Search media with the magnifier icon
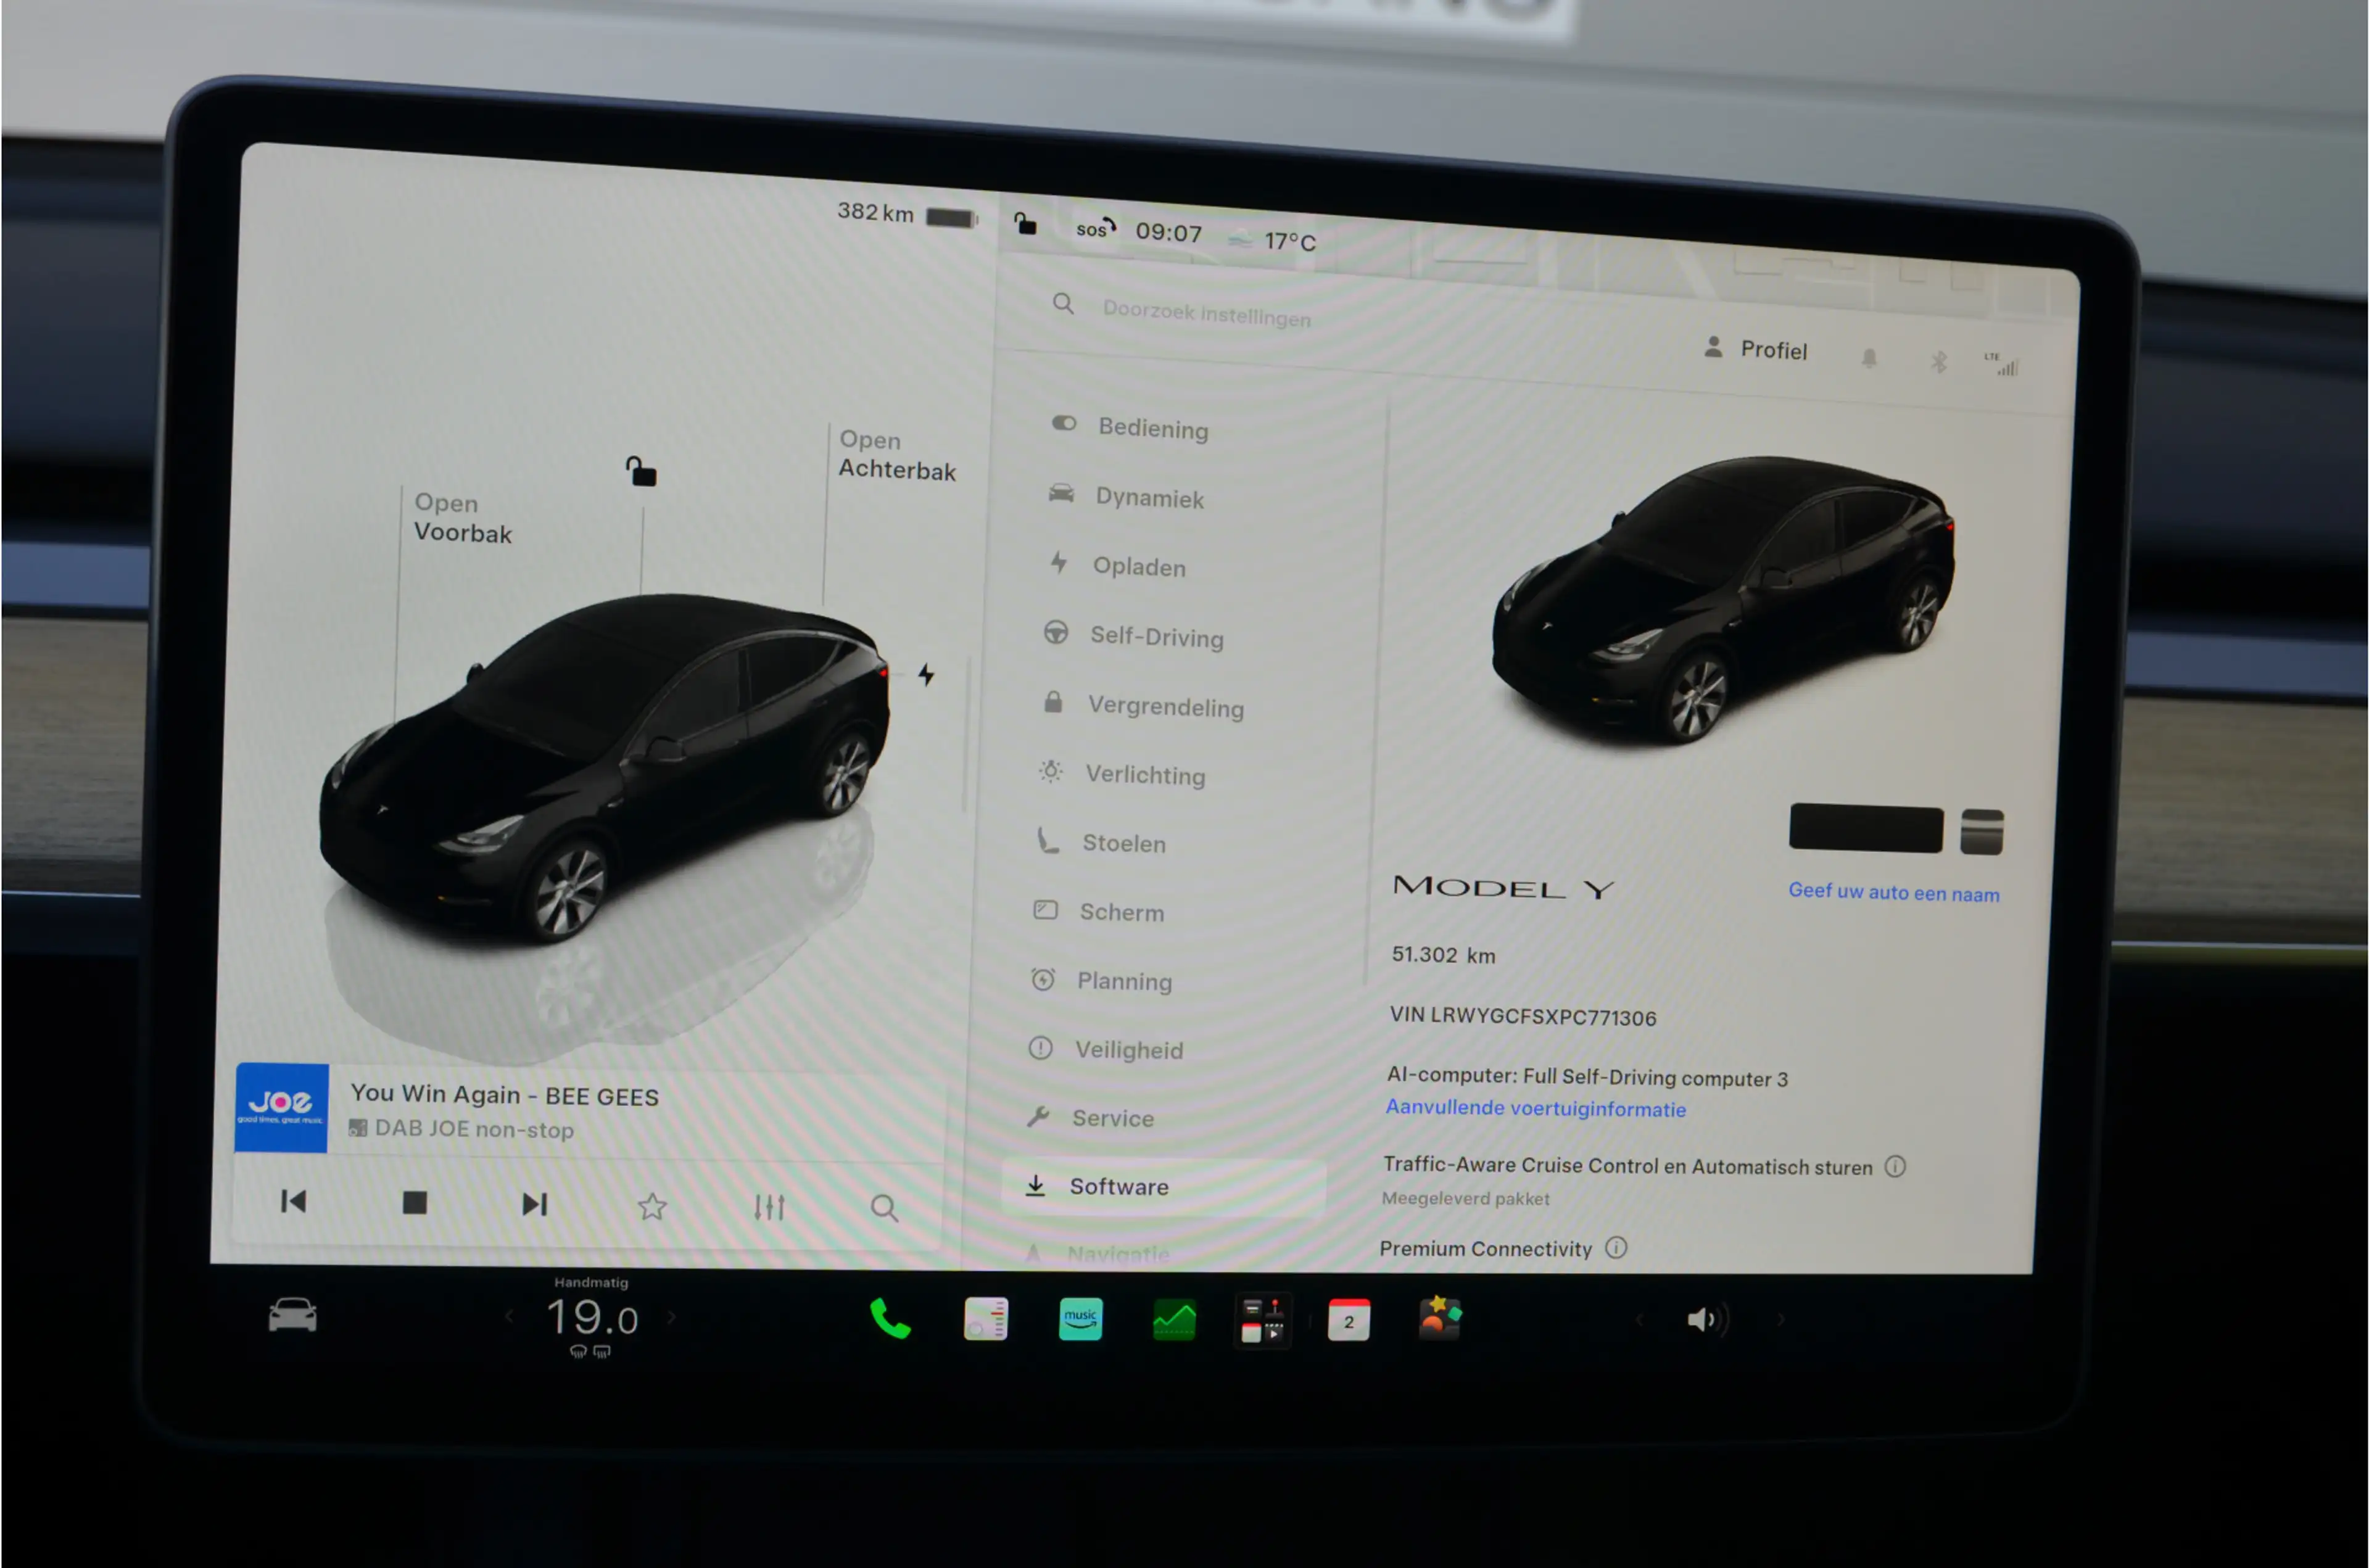 tap(884, 1208)
